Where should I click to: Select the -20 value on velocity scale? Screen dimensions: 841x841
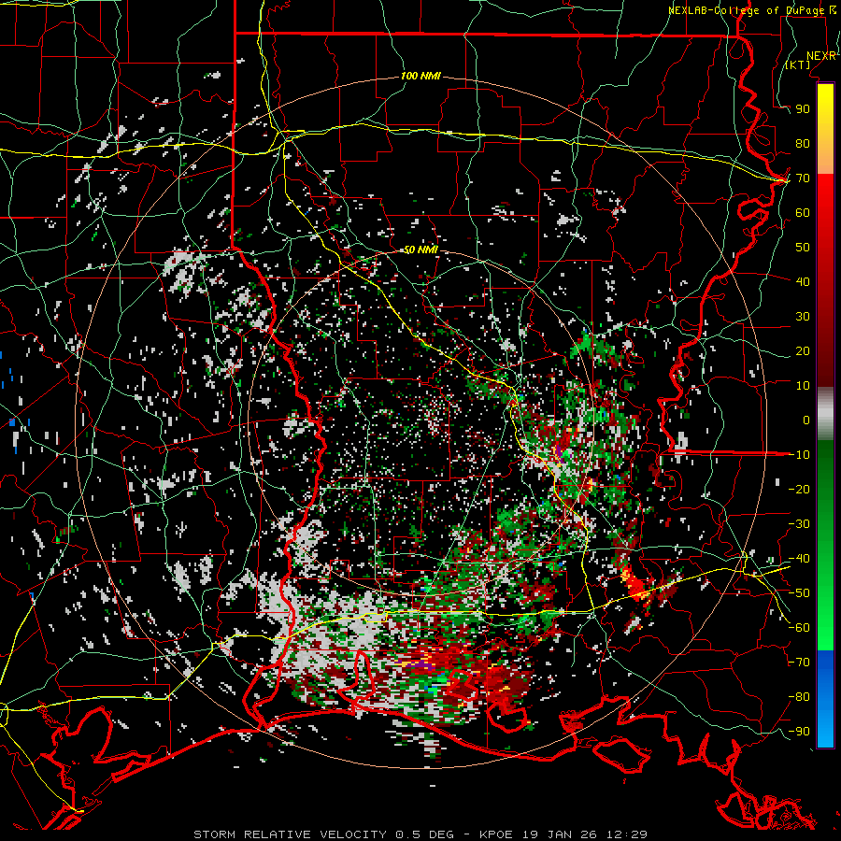(799, 489)
